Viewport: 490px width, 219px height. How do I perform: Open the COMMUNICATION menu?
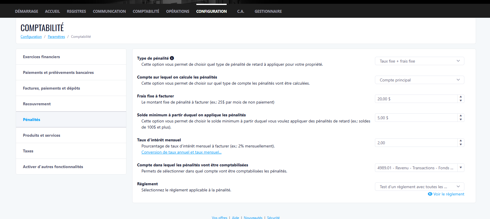(x=109, y=11)
